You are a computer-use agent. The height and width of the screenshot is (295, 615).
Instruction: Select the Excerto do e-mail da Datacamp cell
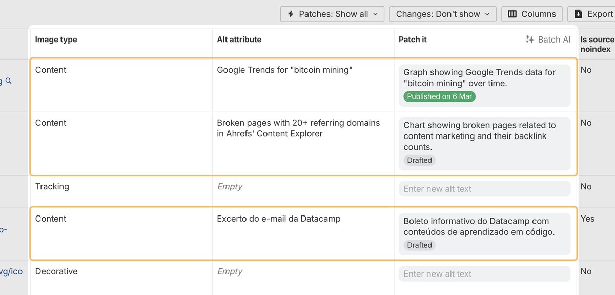279,219
